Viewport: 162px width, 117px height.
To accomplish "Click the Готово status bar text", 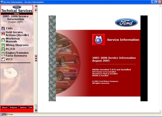I will click(x=10, y=114).
